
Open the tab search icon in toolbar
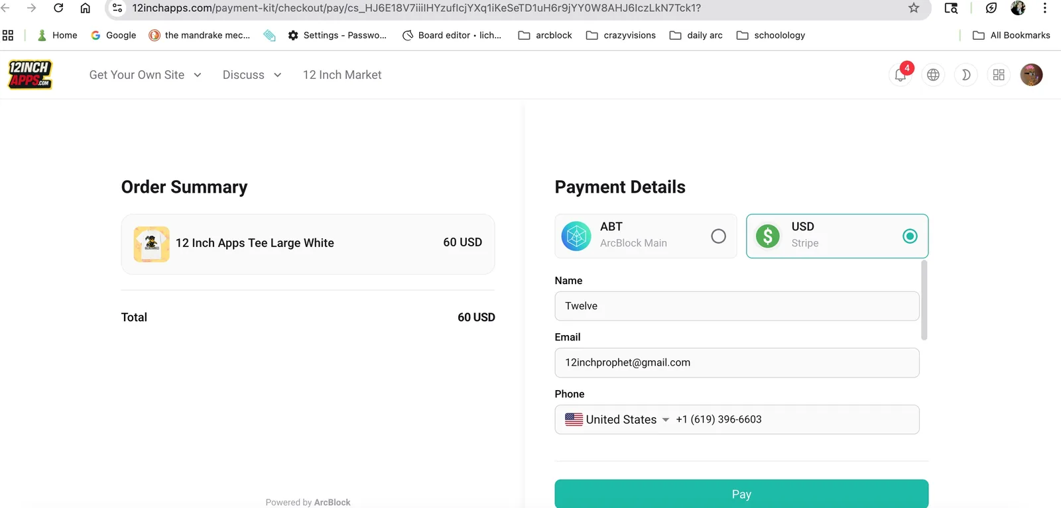tap(951, 8)
